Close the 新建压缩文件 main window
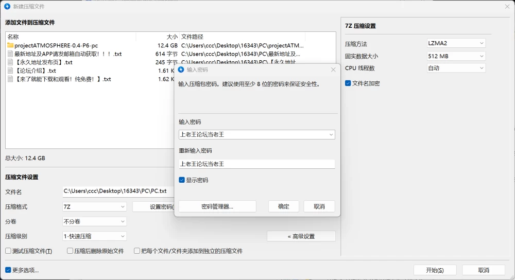Image resolution: width=515 pixels, height=280 pixels. tap(507, 6)
